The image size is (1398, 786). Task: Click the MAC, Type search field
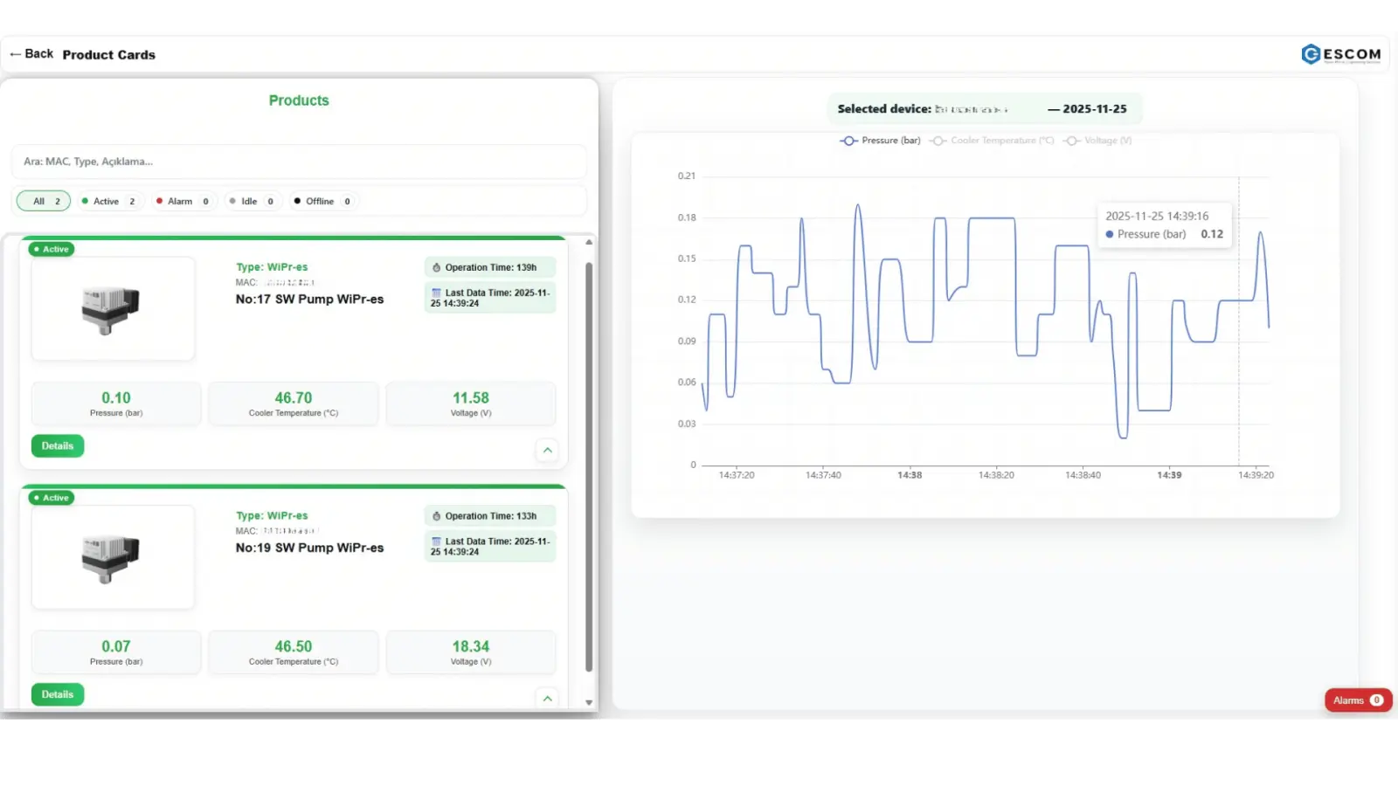pyautogui.click(x=299, y=162)
